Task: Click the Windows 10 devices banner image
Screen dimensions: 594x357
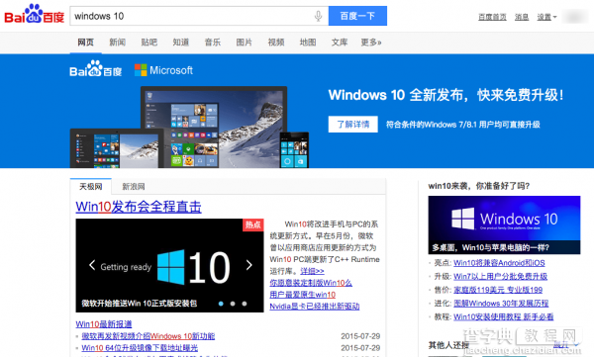Action: pyautogui.click(x=189, y=128)
